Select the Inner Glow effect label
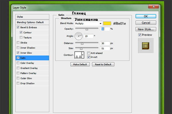172x114 pixels. 26,53
